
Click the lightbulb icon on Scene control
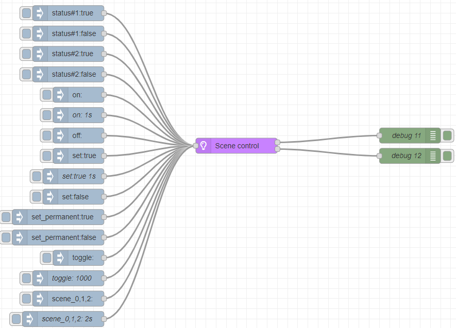point(204,146)
